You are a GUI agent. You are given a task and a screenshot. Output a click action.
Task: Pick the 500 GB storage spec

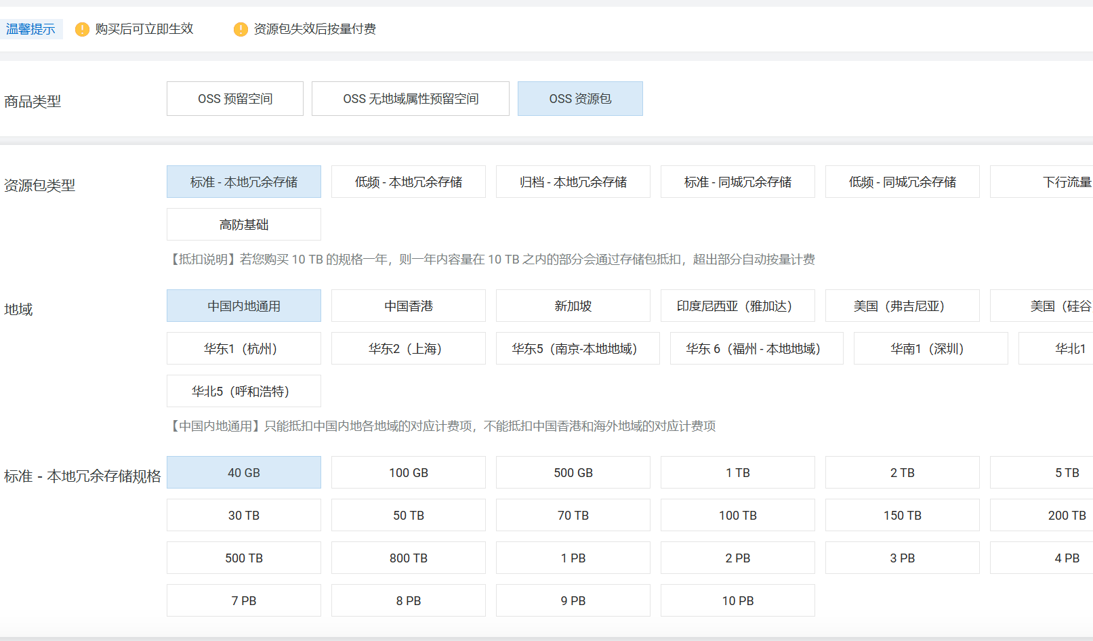(573, 472)
